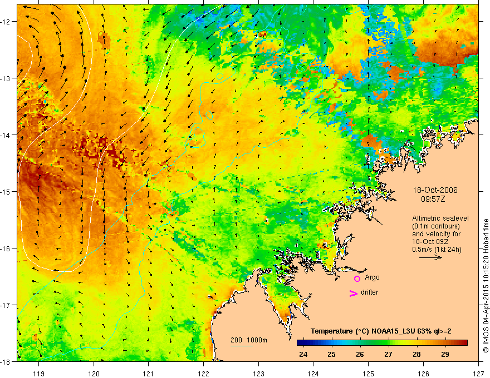The width and height of the screenshot is (490, 378).
Task: Click the longitude axis label 123
Action: coord(258,374)
